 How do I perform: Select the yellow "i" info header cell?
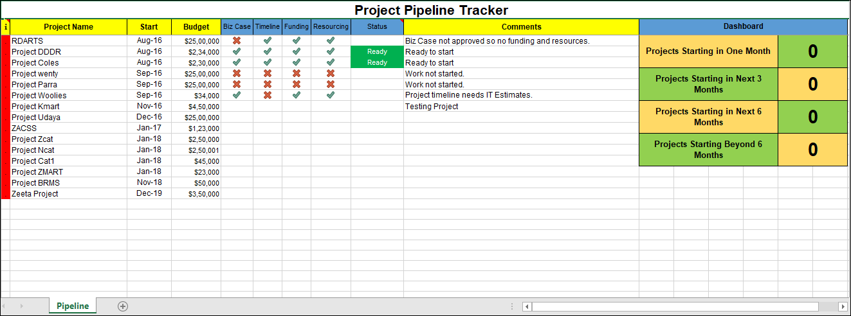click(x=6, y=27)
